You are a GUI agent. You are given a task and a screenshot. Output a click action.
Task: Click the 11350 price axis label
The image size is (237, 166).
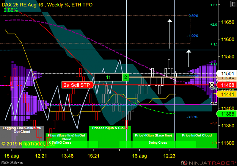coord(228,125)
